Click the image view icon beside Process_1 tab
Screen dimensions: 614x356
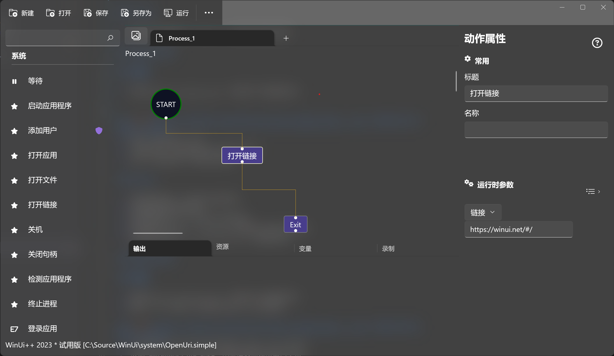click(136, 36)
